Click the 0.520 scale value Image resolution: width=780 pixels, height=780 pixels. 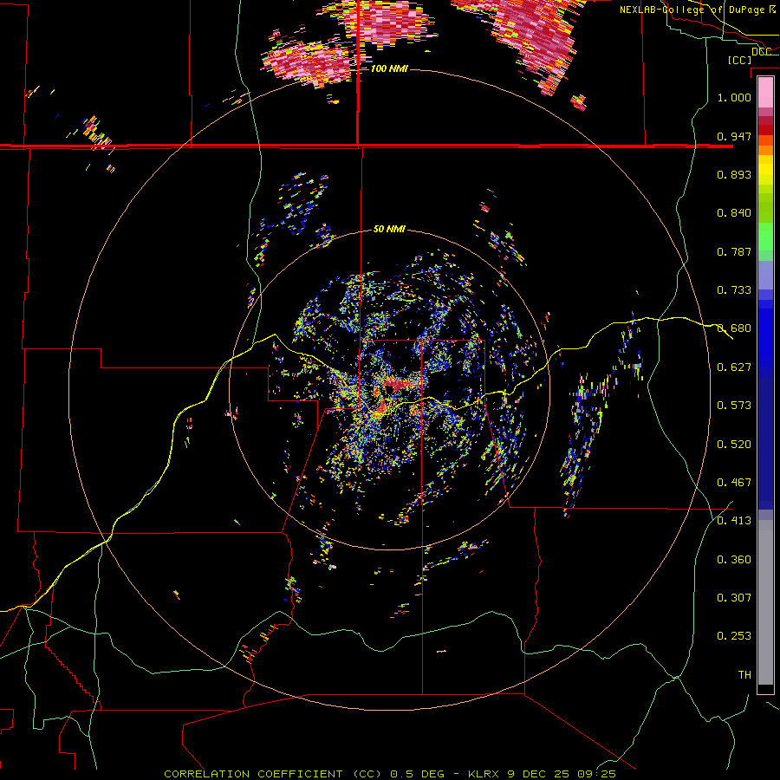tap(734, 445)
